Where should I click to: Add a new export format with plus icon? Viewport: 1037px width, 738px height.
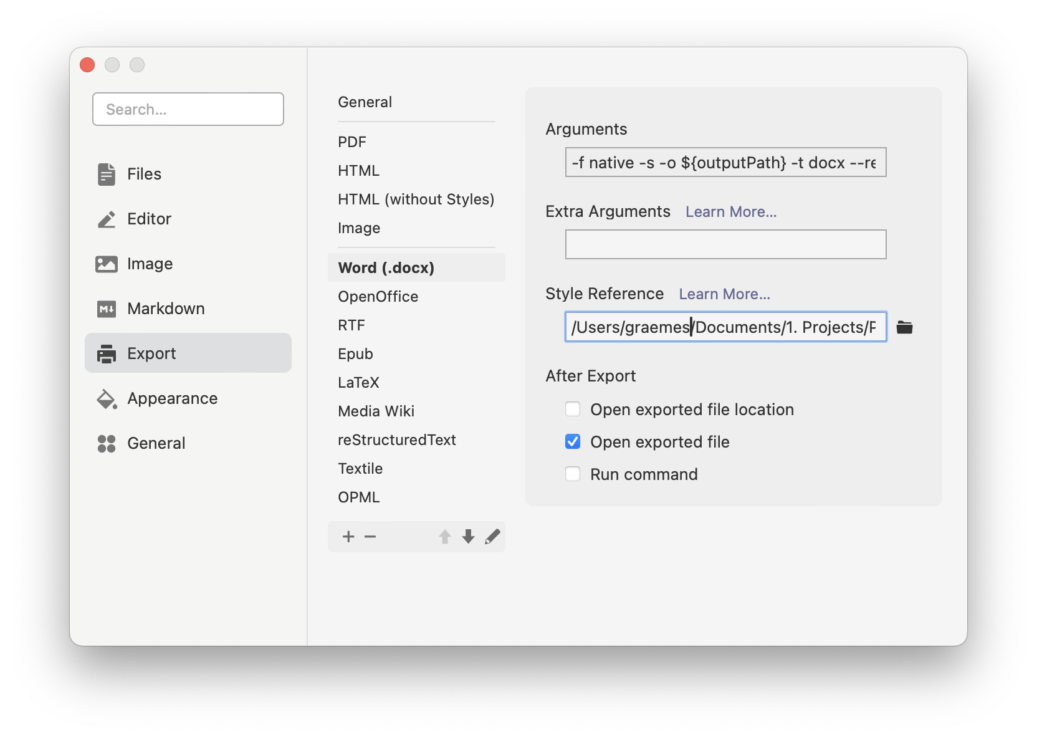[348, 537]
